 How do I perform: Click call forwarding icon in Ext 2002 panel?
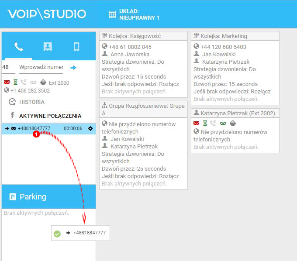(x=213, y=123)
